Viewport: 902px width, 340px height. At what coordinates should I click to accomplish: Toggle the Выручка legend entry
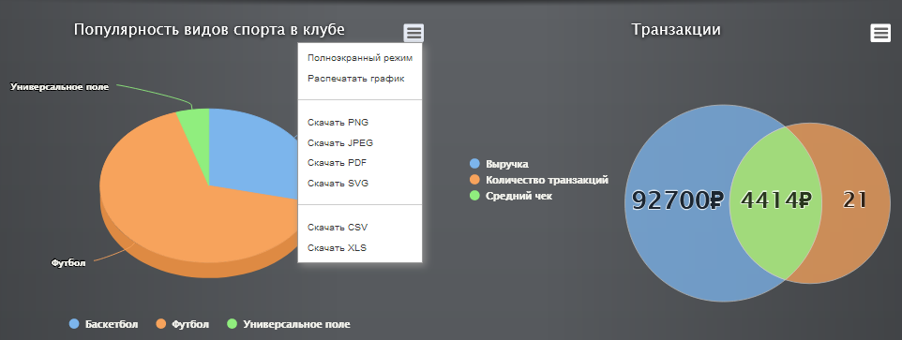(x=500, y=164)
